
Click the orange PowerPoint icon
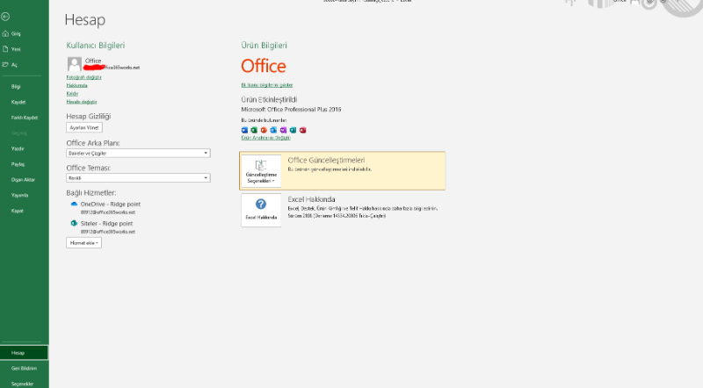click(x=264, y=130)
